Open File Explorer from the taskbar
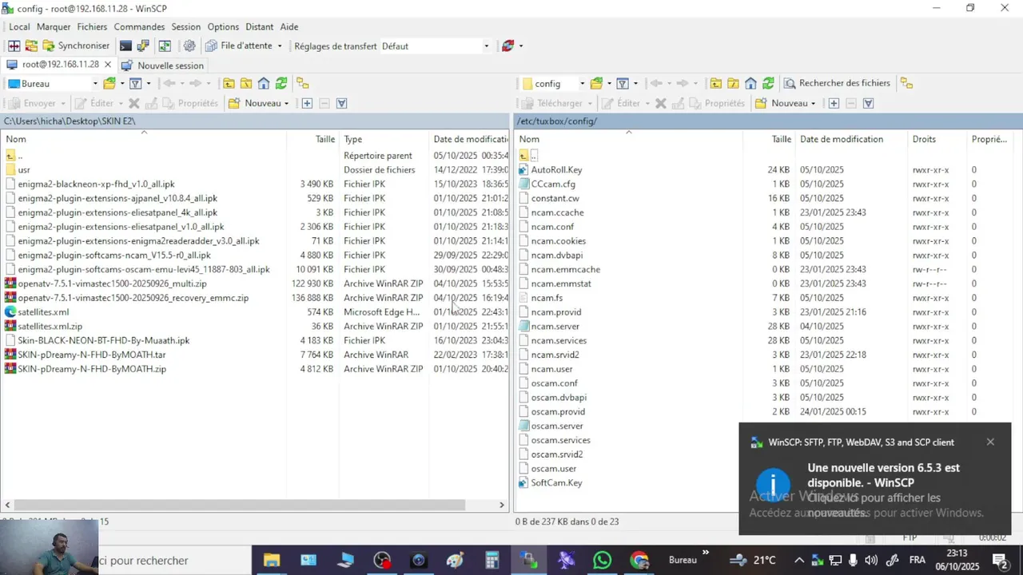The width and height of the screenshot is (1023, 575). tap(272, 560)
